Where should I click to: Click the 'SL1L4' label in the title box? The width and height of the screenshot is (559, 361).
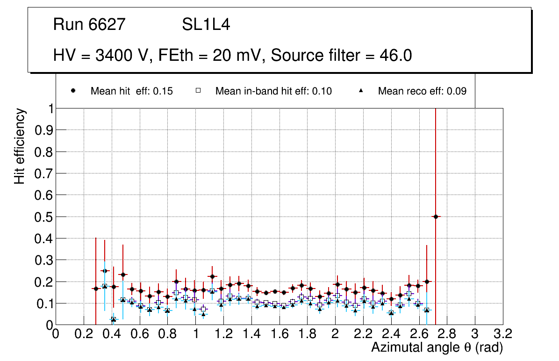point(206,25)
